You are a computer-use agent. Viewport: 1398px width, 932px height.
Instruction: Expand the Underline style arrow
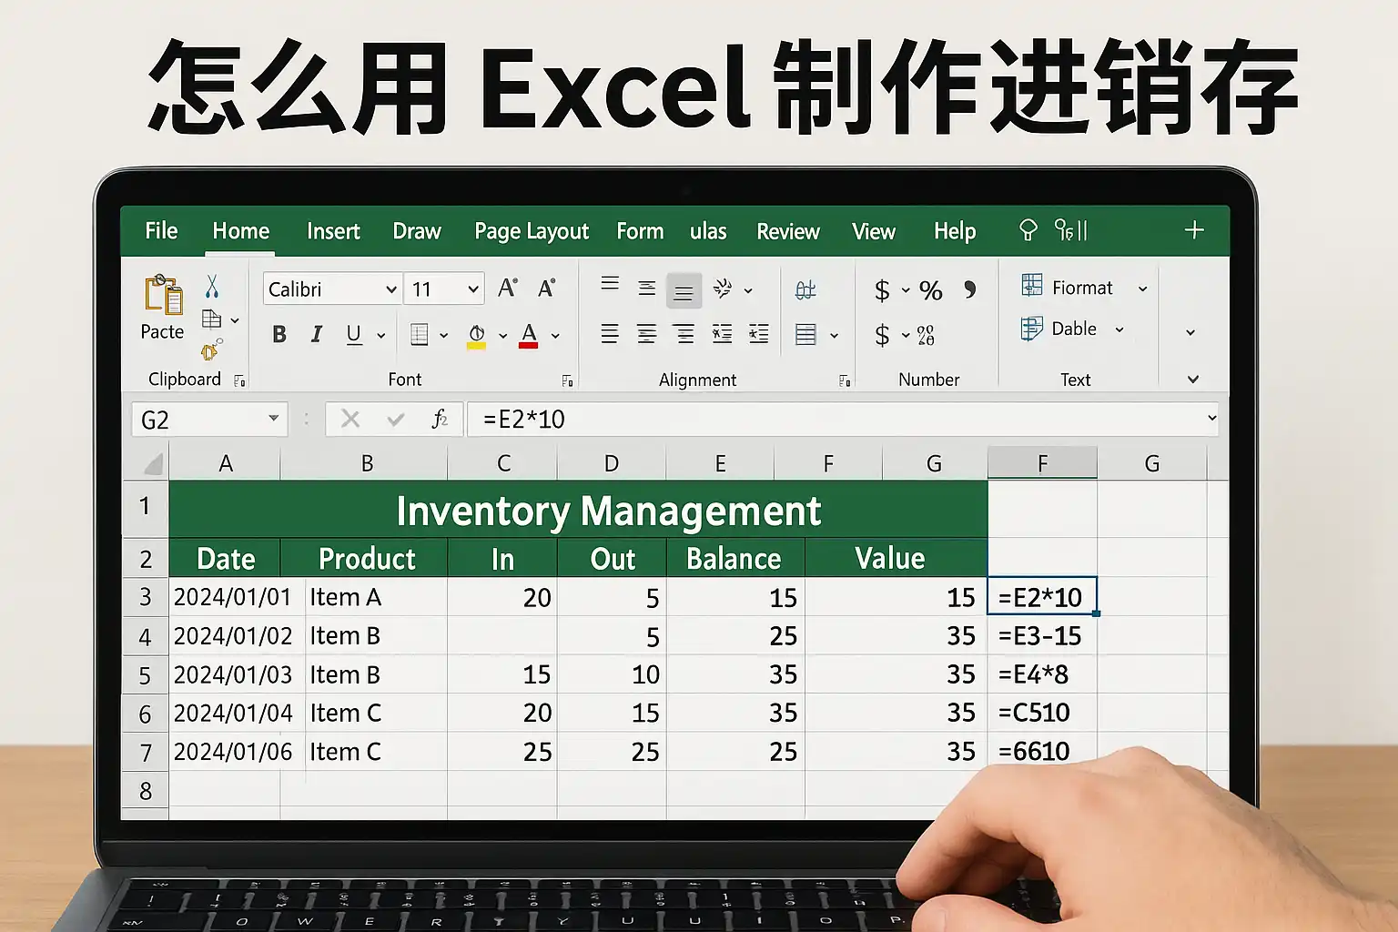[381, 336]
